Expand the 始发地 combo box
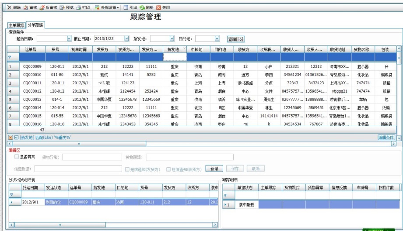This screenshot has height=231, width=403. pos(172,38)
